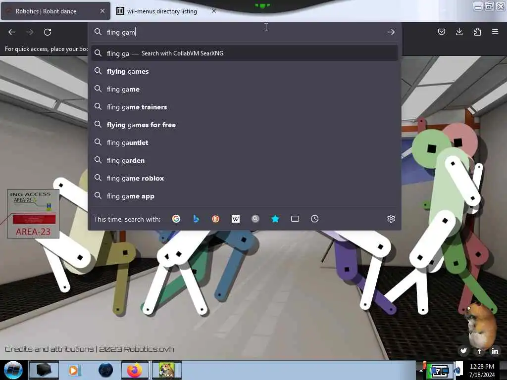Image resolution: width=507 pixels, height=380 pixels.
Task: Search this time with DuckDuckGo
Action: pos(216,219)
